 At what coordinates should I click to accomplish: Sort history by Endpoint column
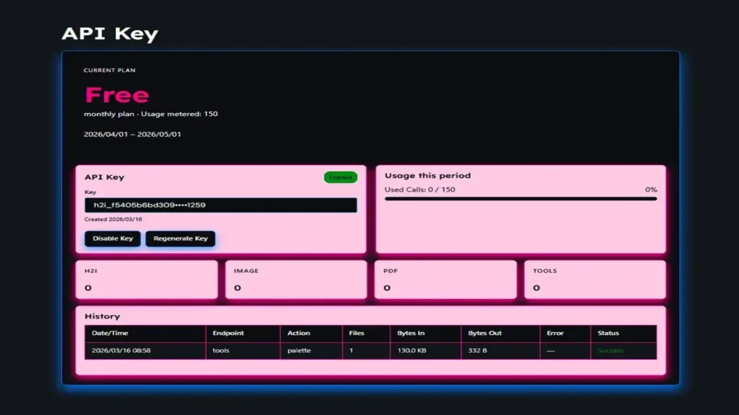pyautogui.click(x=228, y=333)
